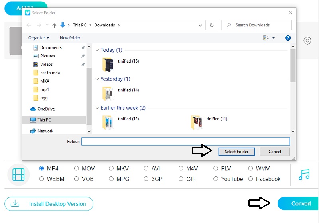Click the OneDrive cloud item
This screenshot has height=223, width=319.
point(46,109)
